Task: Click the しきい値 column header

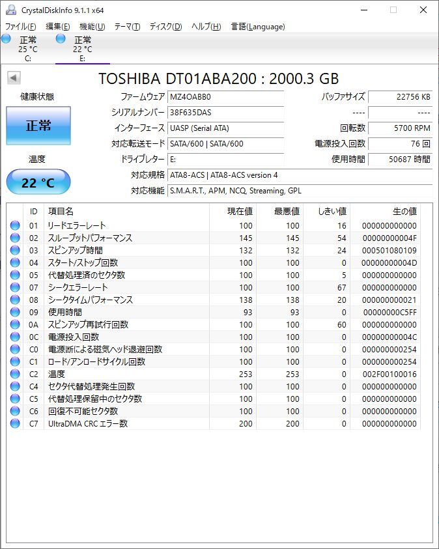Action: [327, 212]
